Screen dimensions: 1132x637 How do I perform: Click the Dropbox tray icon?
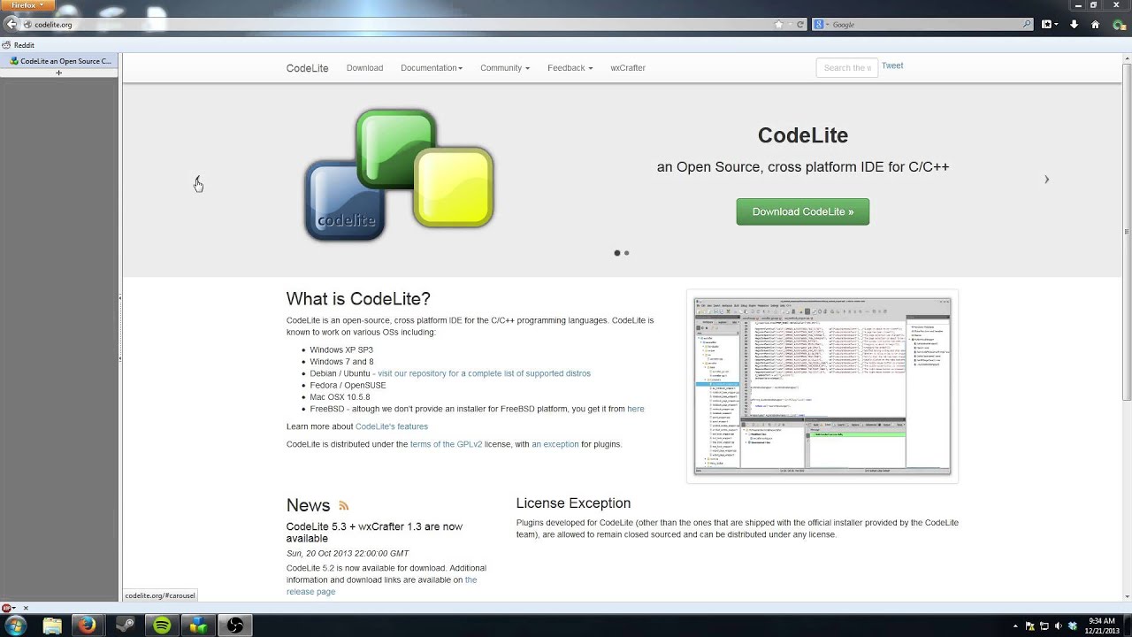1073,626
